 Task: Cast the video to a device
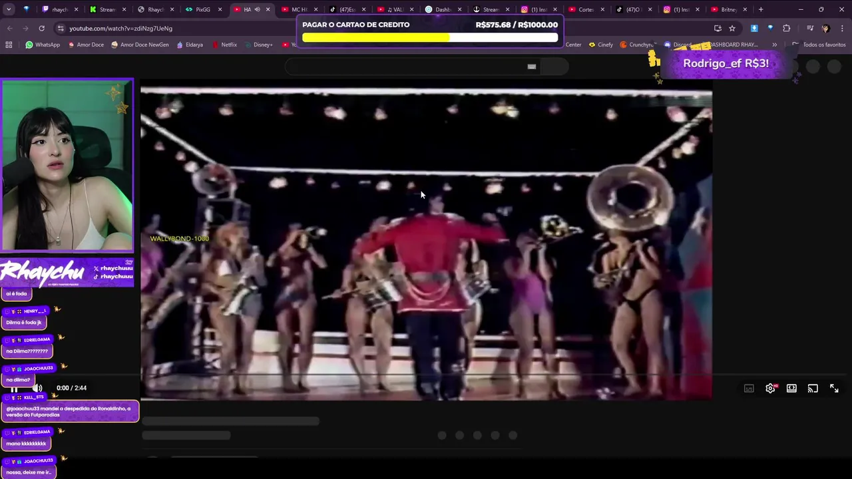click(x=813, y=389)
